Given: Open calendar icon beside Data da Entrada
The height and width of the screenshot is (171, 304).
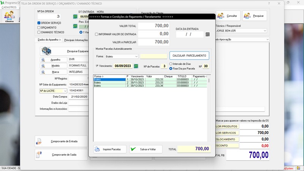Looking at the screenshot, I should point(207,35).
